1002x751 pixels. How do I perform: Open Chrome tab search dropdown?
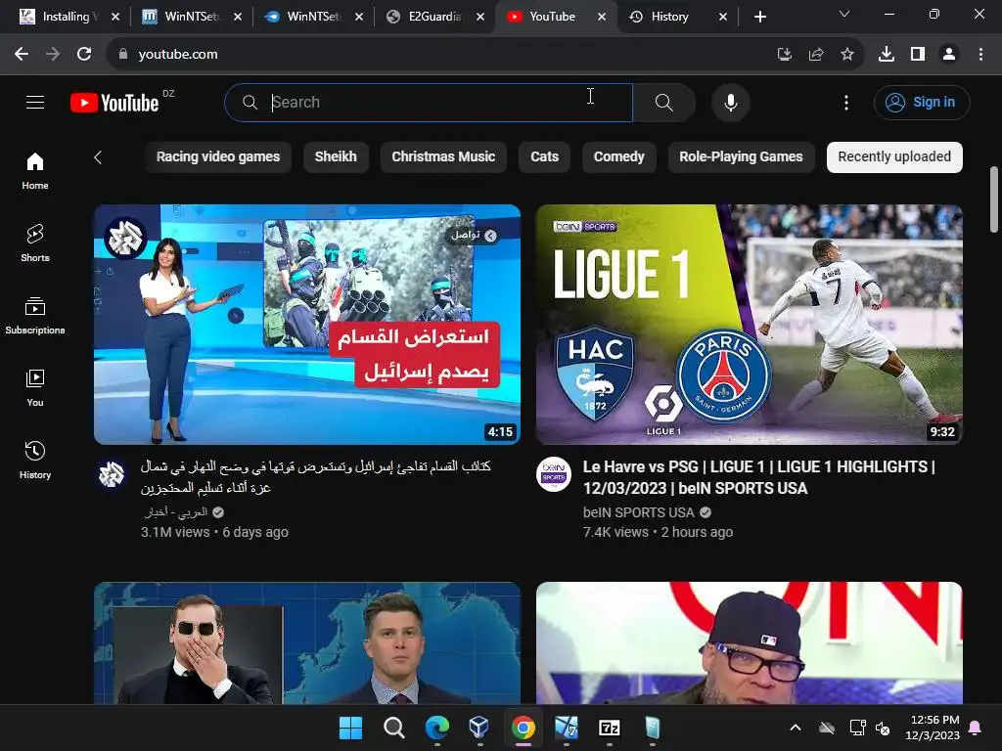click(x=844, y=14)
